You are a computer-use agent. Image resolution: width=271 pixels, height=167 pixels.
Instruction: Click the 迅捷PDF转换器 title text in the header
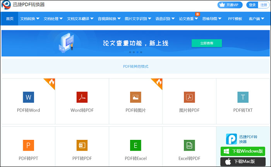tap(29, 5)
